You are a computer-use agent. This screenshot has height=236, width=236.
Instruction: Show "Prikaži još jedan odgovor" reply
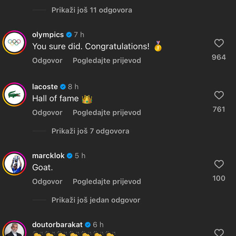[x=96, y=200]
